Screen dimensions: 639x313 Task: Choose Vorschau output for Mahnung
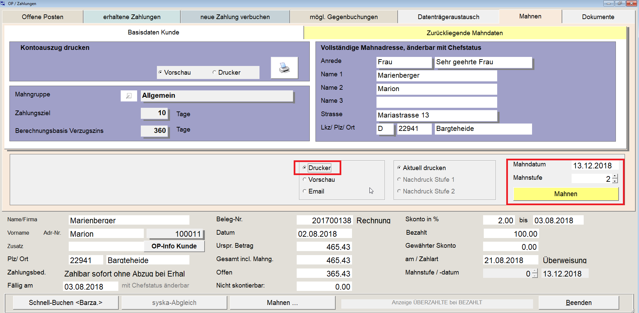click(x=319, y=179)
